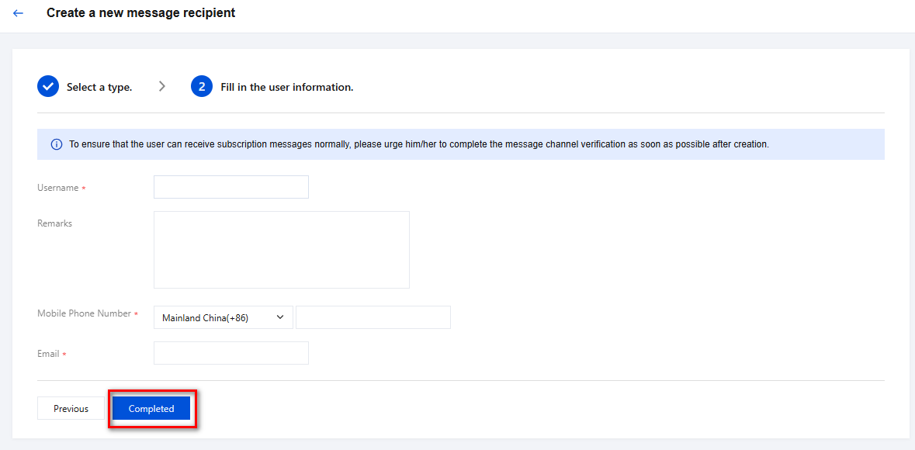The image size is (915, 450).
Task: Click the blue info icon in banner
Action: tap(57, 144)
